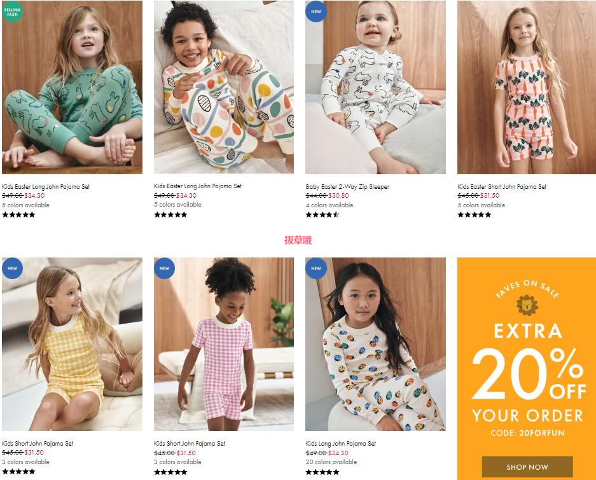Click the Selling Fast badge on green pajamas
596x480 pixels.
(12, 11)
